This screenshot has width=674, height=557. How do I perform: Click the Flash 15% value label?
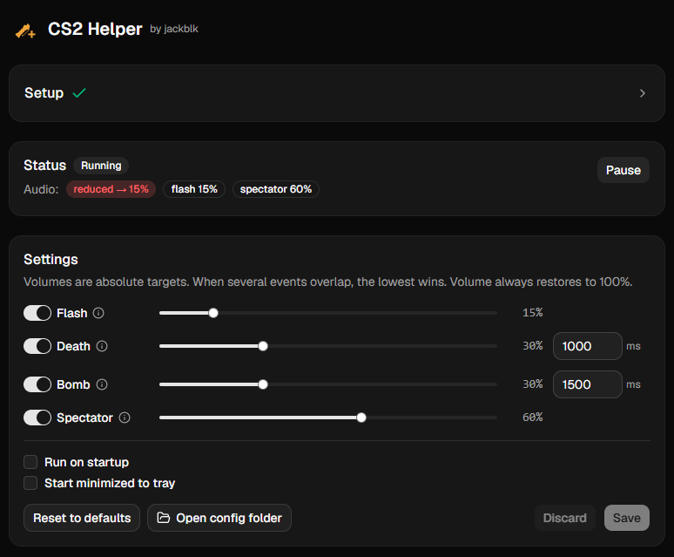[533, 313]
